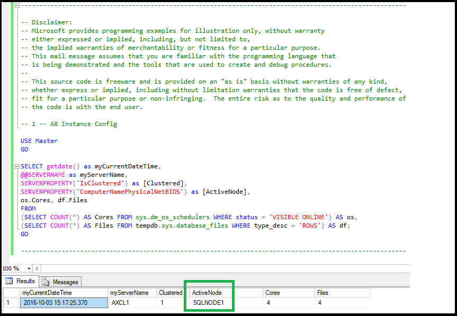Click the ActiveNode column header

click(207, 293)
